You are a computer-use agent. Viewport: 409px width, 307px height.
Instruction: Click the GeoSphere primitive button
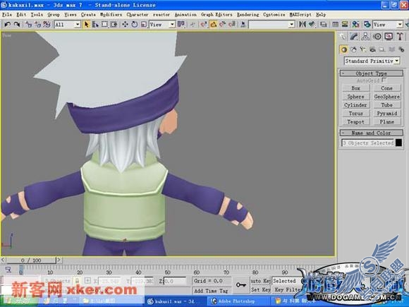(x=386, y=97)
